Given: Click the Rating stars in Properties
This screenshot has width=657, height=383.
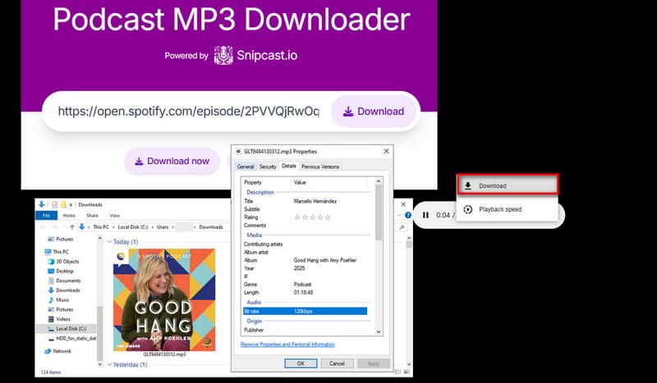Looking at the screenshot, I should [313, 217].
